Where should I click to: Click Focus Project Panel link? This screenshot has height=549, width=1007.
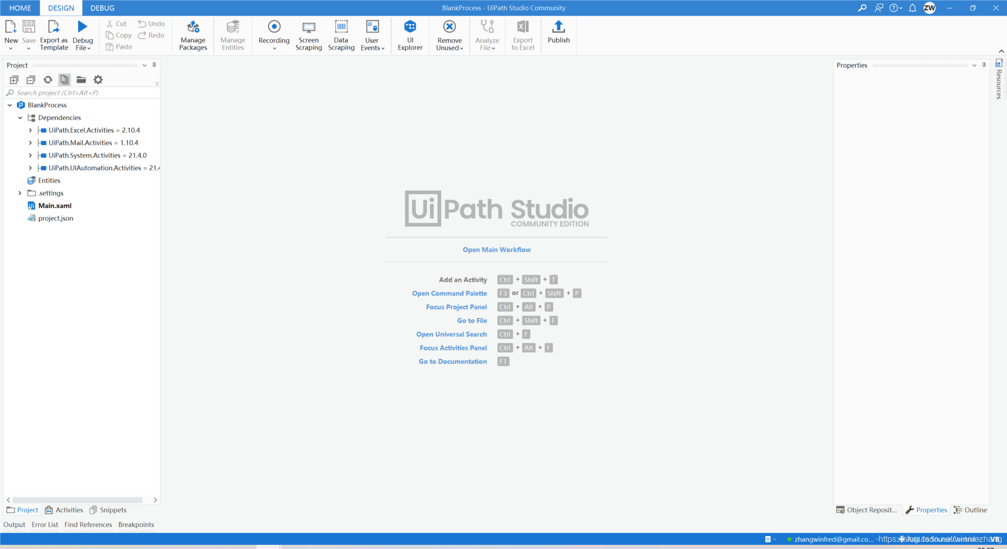click(456, 307)
